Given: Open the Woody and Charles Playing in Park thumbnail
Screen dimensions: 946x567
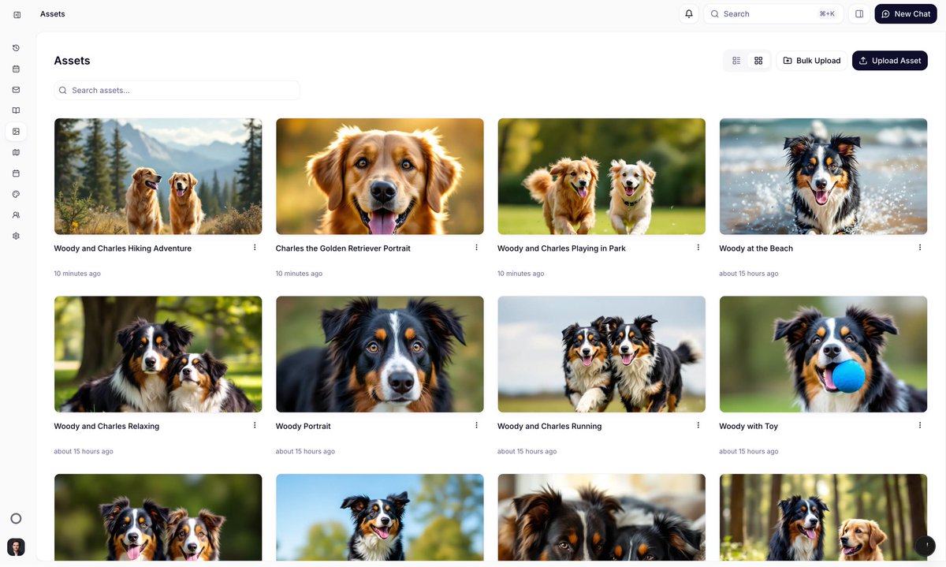Looking at the screenshot, I should pos(601,177).
